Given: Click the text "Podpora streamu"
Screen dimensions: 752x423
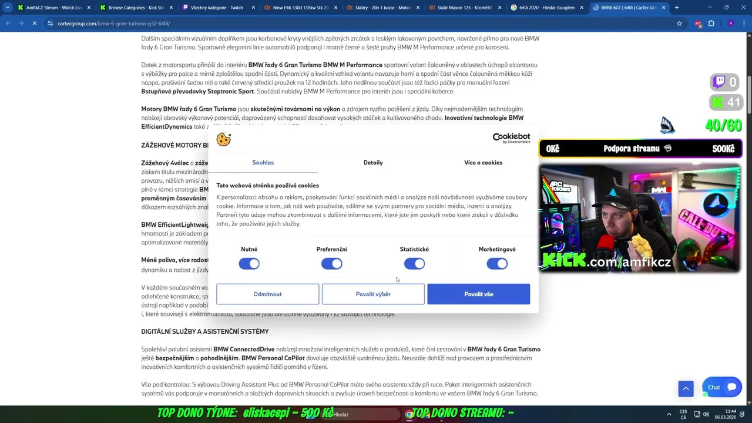Looking at the screenshot, I should [x=632, y=149].
